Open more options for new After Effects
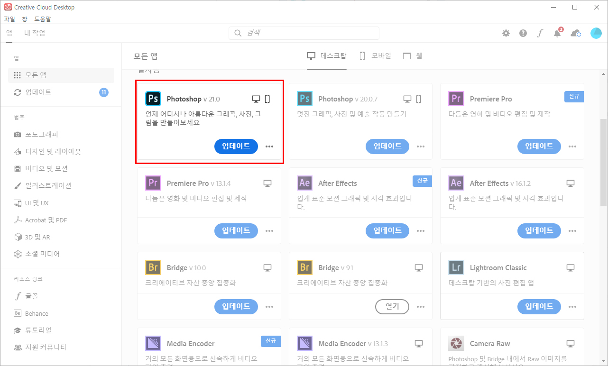 [421, 231]
